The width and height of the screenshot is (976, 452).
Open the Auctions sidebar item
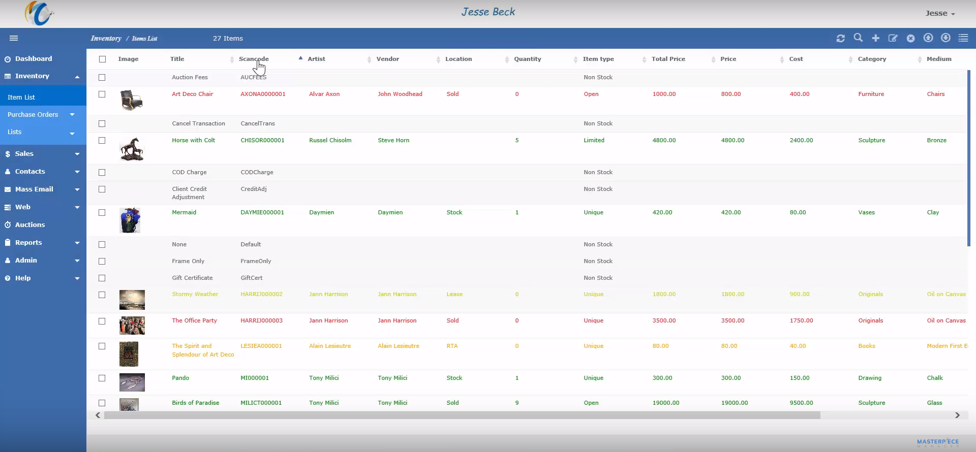tap(30, 225)
